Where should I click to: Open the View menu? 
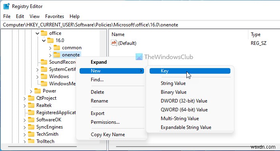pyautogui.click(x=34, y=16)
